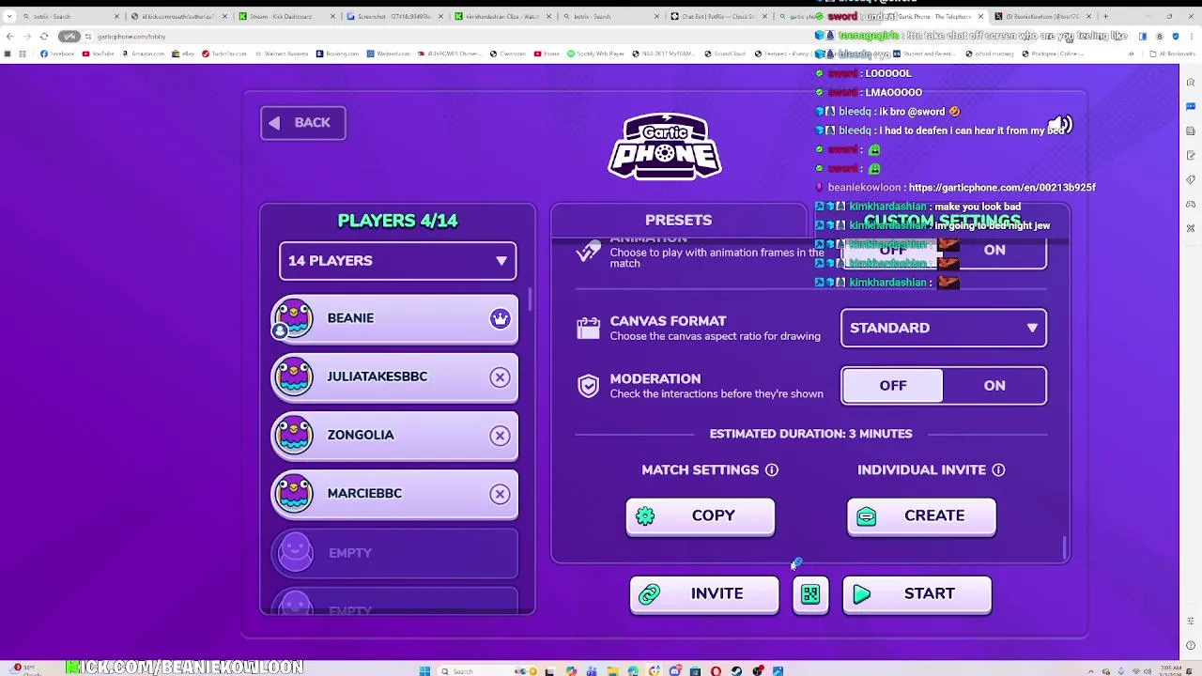Go back with browser back arrow
Screen dimensions: 1202x676
pyautogui.click(x=9, y=36)
